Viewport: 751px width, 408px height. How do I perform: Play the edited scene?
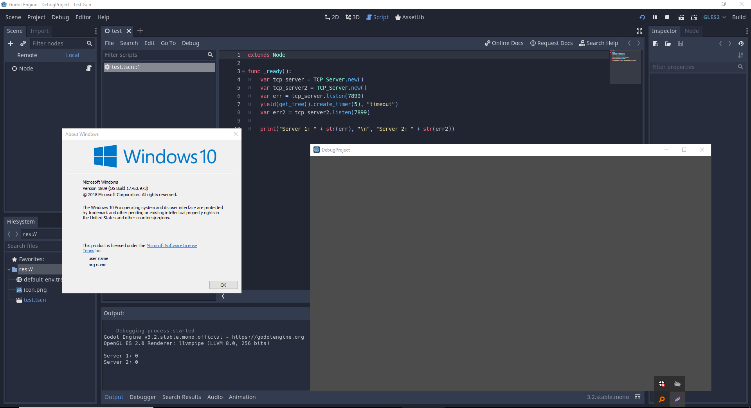tap(681, 17)
